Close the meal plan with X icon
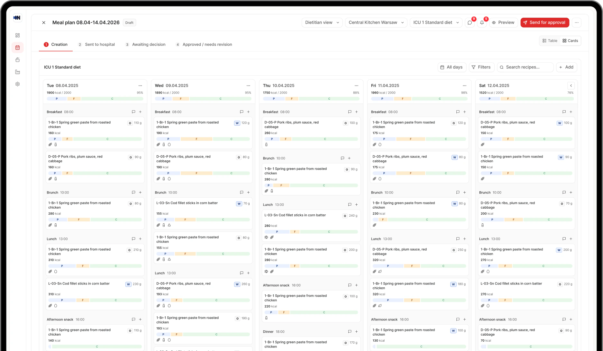 44,22
